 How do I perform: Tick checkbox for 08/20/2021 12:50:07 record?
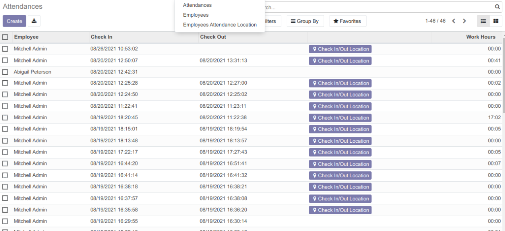point(5,60)
